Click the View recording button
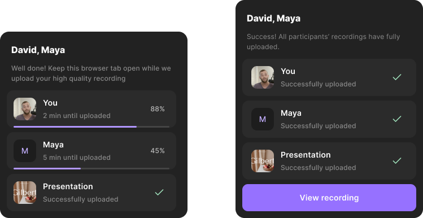The image size is (423, 218). (329, 198)
